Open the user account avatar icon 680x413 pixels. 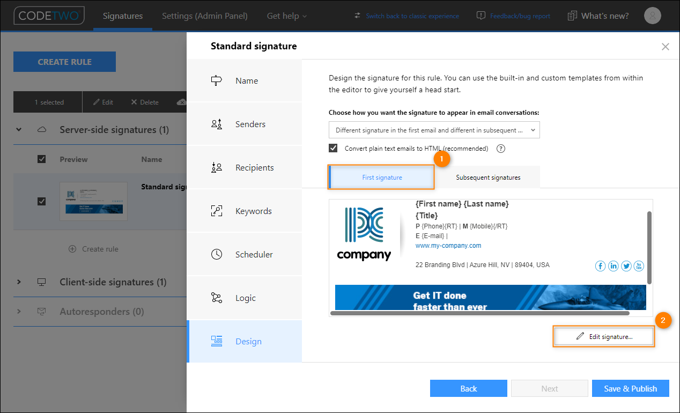pyautogui.click(x=652, y=16)
